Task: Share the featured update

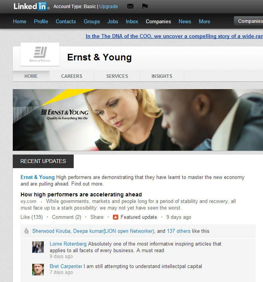Action: (x=97, y=217)
